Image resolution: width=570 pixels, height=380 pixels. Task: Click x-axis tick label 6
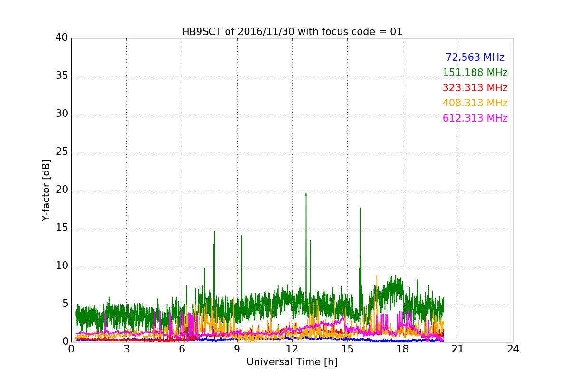pos(182,349)
